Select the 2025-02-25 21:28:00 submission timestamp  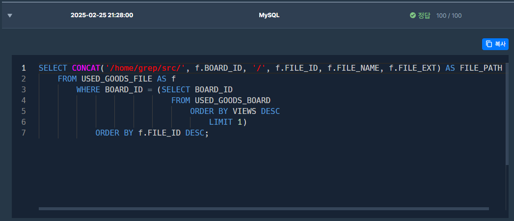pyautogui.click(x=102, y=15)
